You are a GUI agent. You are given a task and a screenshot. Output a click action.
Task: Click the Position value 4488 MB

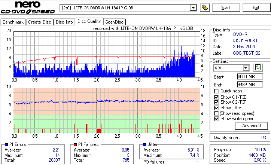click(x=257, y=155)
